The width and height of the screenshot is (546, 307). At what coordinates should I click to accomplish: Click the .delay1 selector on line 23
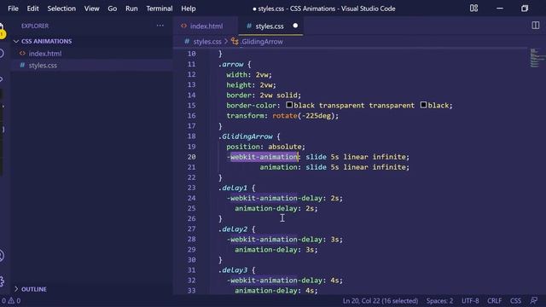(x=233, y=188)
